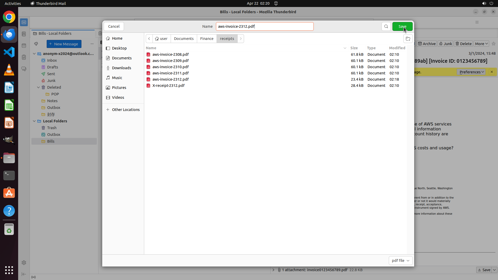Cancel the save dialog
This screenshot has height=280, width=498.
pyautogui.click(x=114, y=26)
